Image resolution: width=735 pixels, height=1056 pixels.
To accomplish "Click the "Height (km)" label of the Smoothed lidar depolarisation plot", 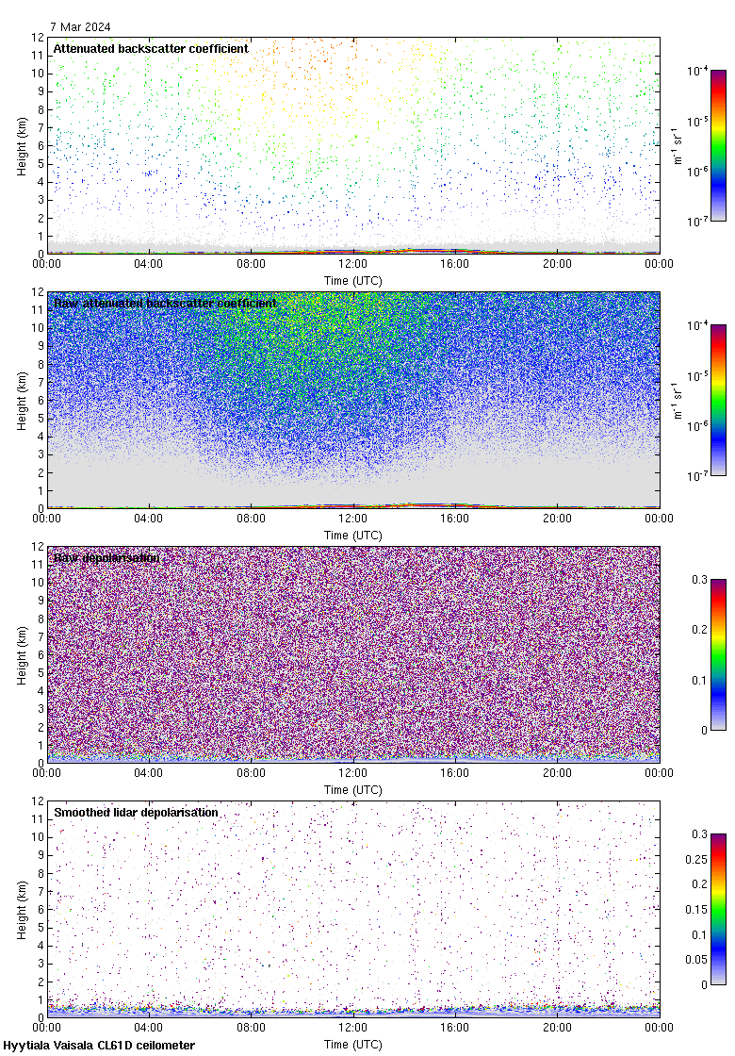I will click(x=23, y=910).
